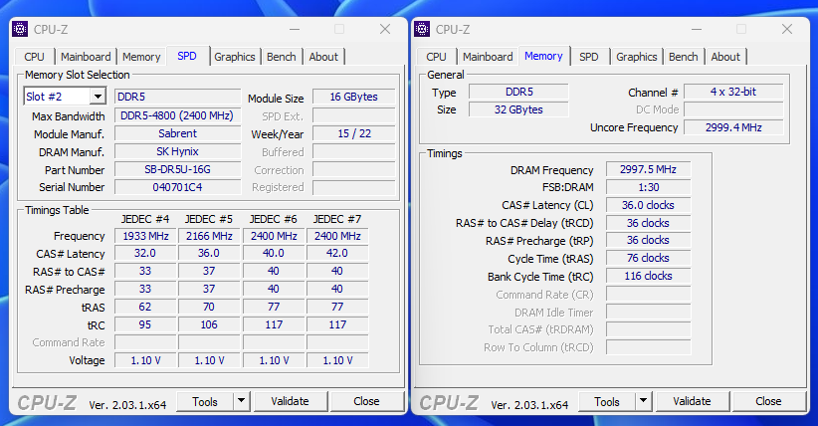Screen dimensions: 818x426
Task: Click the Module Size 16 GBytes field
Action: coord(353,97)
